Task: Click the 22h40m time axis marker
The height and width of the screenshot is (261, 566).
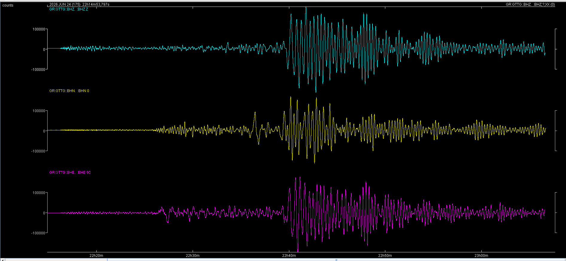Action: click(289, 256)
